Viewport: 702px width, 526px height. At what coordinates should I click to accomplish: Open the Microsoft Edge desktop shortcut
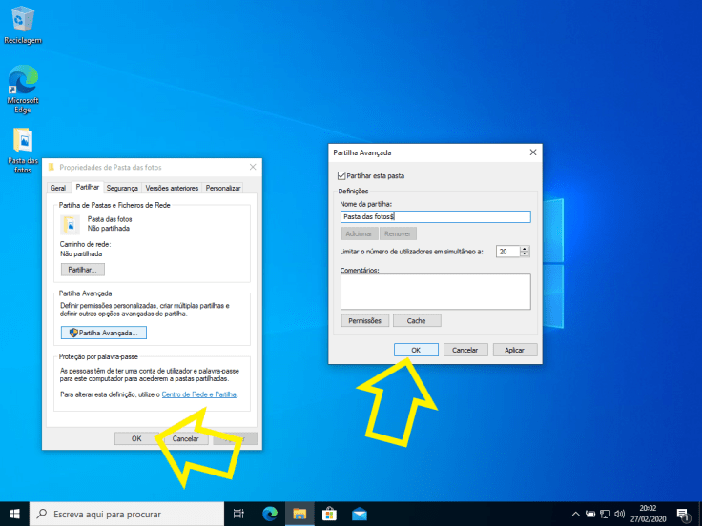(22, 84)
